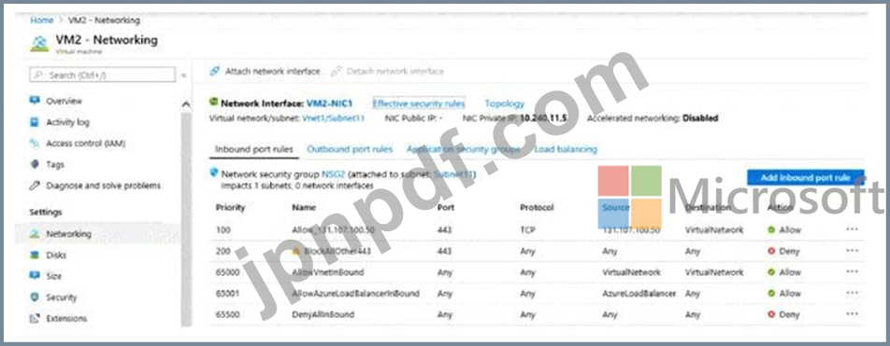Click the BlockAllOther443 rule name
Screen dimensions: 890x346
337,251
